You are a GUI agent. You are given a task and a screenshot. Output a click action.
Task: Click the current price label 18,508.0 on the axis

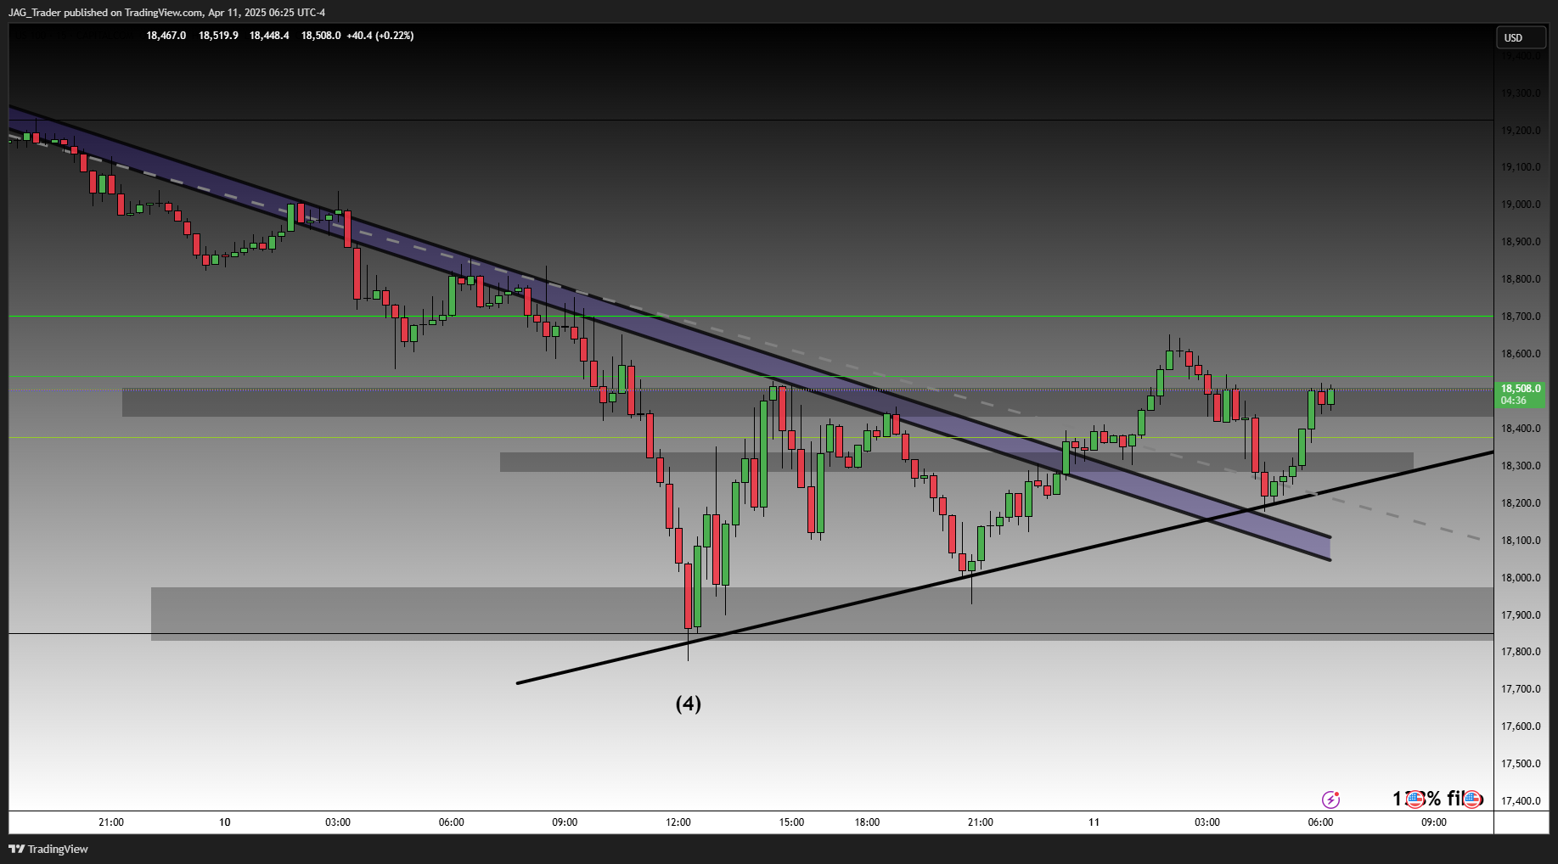1521,389
